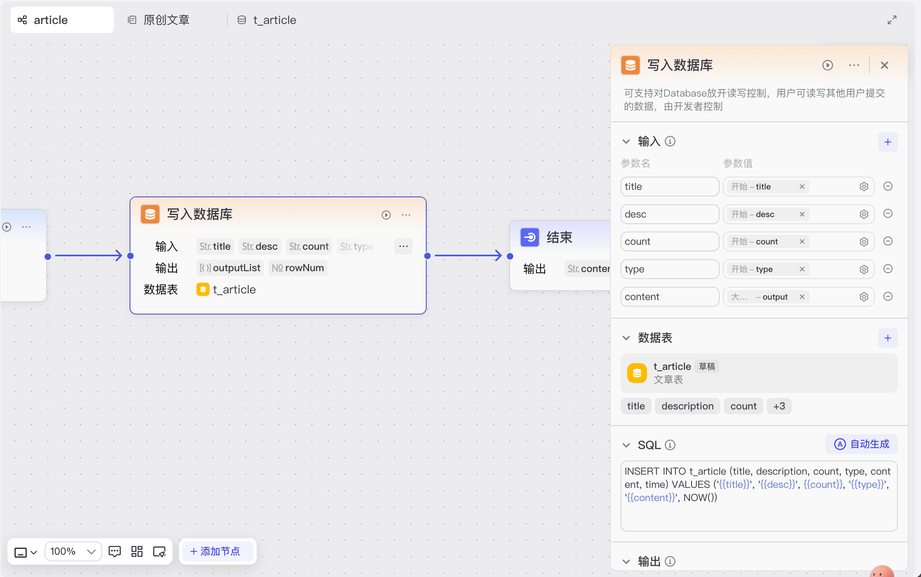Collapse the 输入 section
Screen dimensions: 921x577
click(x=626, y=142)
